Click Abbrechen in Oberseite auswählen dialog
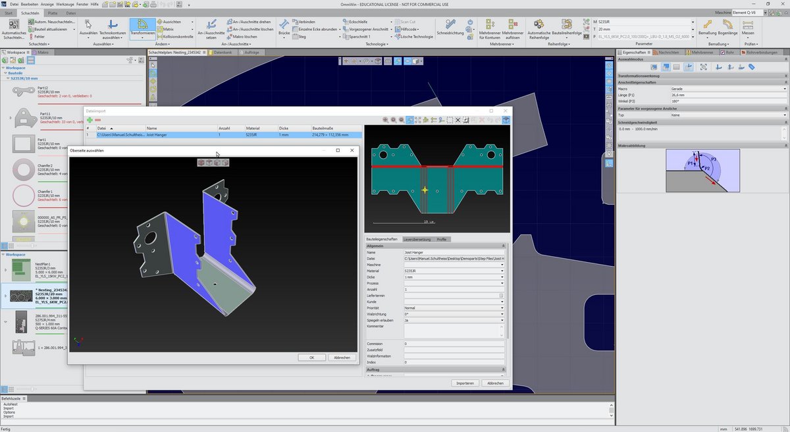 tap(342, 358)
